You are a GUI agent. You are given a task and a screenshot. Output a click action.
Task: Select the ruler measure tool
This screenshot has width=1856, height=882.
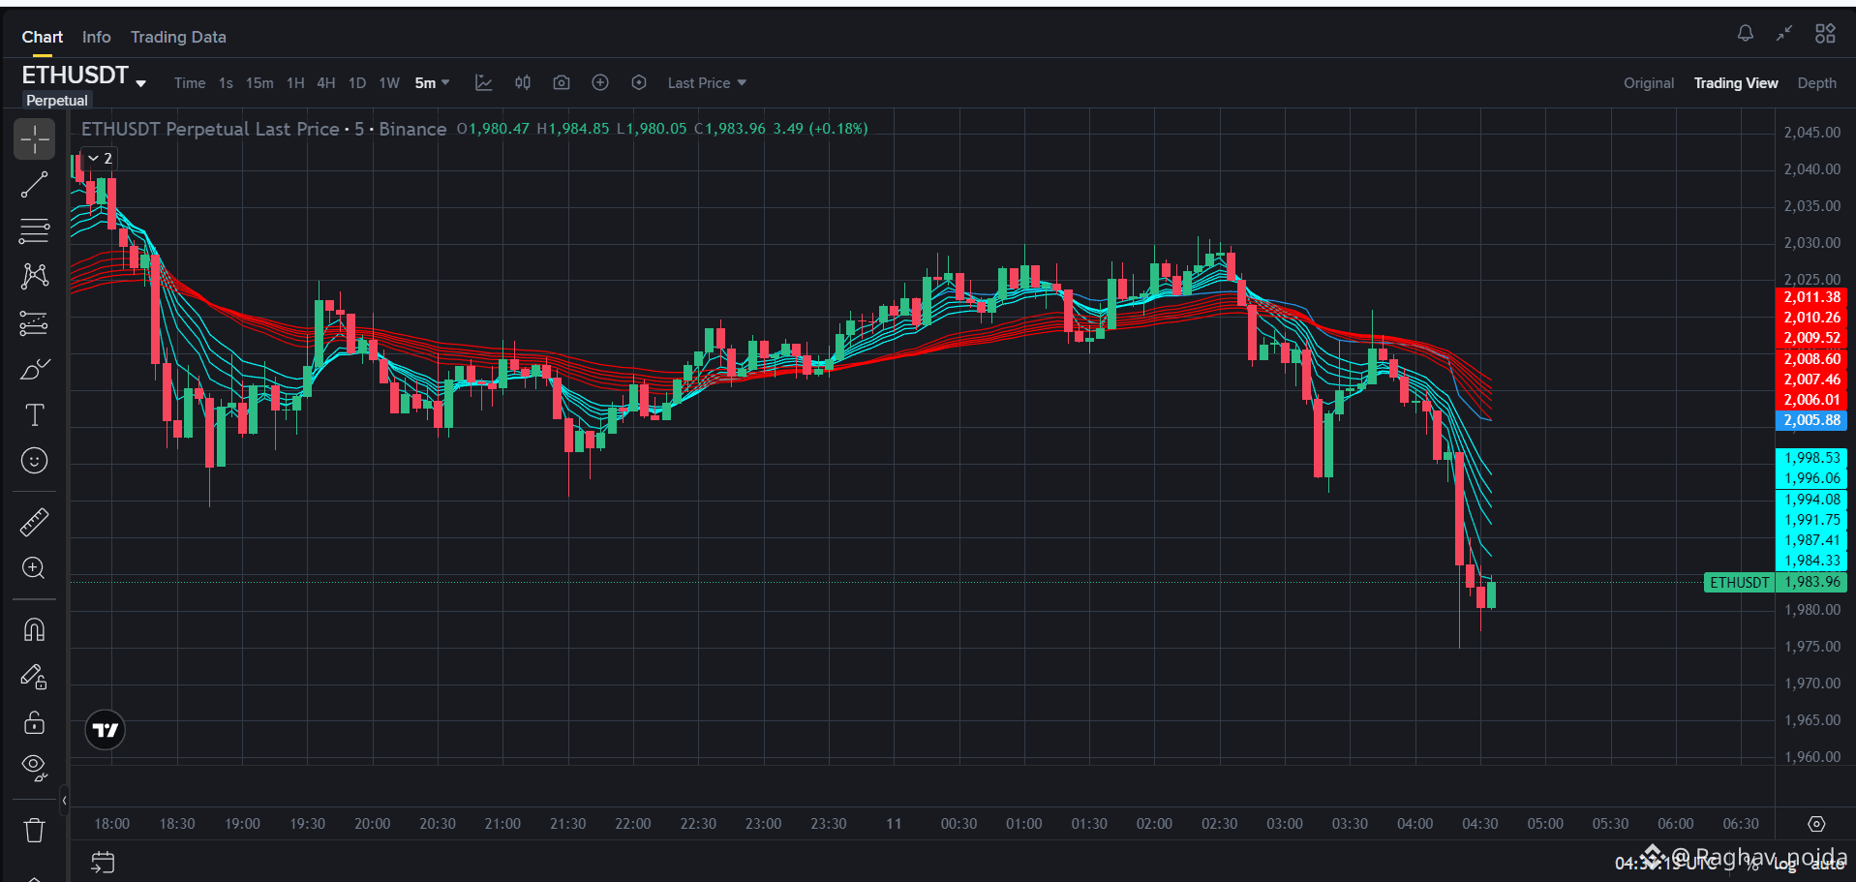34,523
